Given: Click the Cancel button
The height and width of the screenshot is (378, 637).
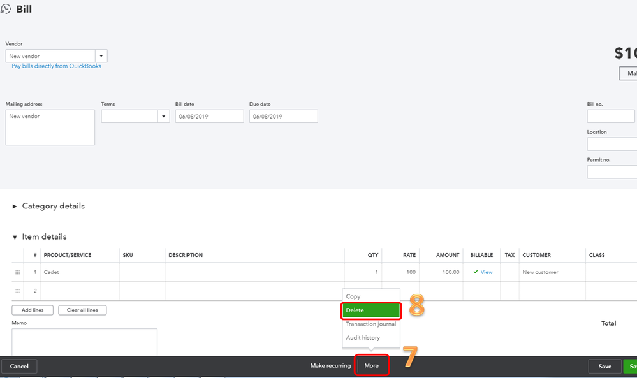Looking at the screenshot, I should click(19, 367).
